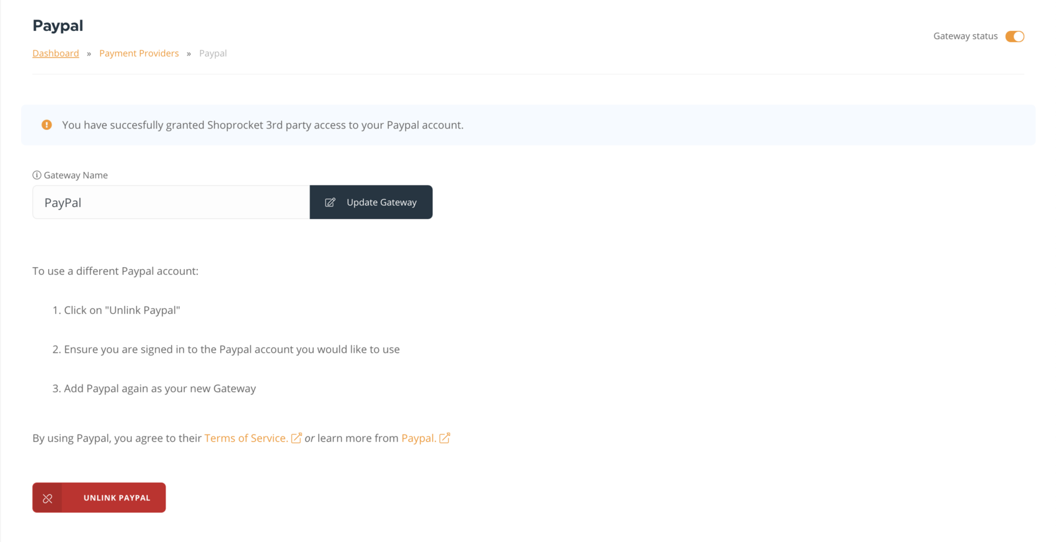Toggle the Gateway status switch
The width and height of the screenshot is (1056, 542).
(1014, 36)
